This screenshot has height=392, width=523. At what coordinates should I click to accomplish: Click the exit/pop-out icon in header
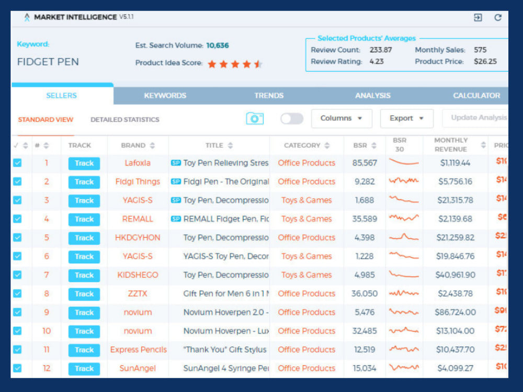pos(477,18)
